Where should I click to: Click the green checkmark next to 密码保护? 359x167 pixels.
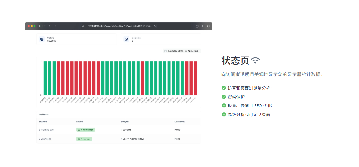point(224,97)
